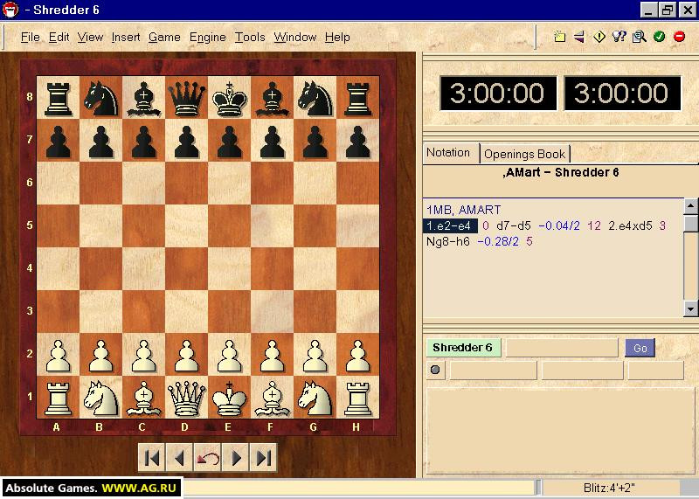Viewport: 699px width, 499px height.
Task: Click the Shredder logo in the title bar
Action: pos(10,10)
